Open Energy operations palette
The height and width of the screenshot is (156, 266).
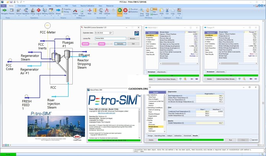coord(33,11)
